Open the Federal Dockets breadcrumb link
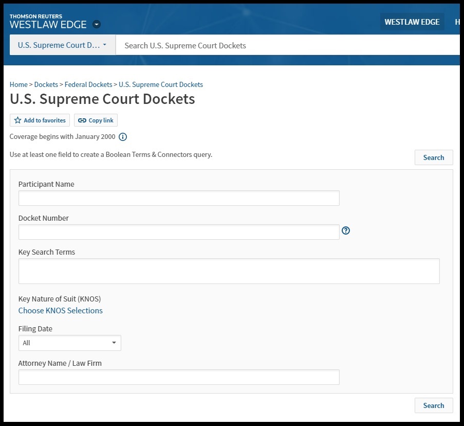The width and height of the screenshot is (464, 426). tap(88, 84)
